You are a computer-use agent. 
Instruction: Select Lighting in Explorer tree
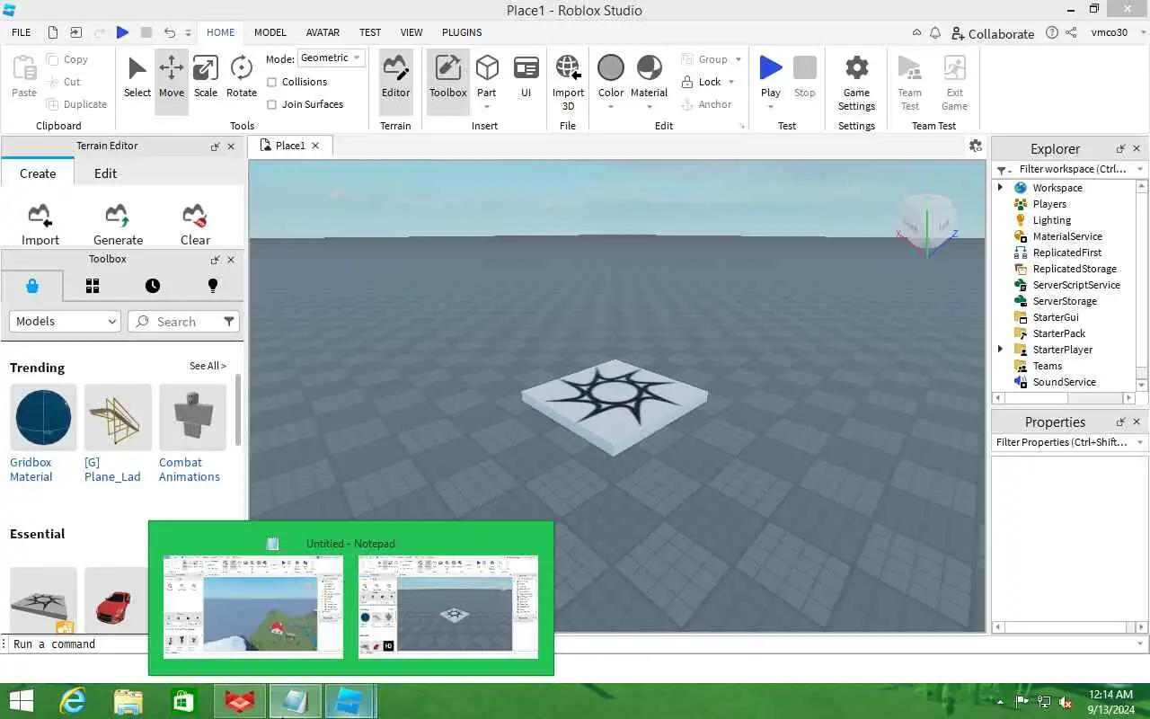[1051, 220]
